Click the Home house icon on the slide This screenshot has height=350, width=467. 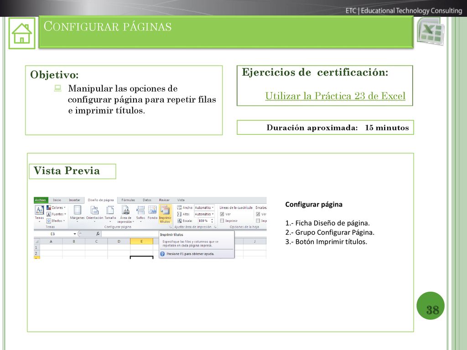click(22, 33)
